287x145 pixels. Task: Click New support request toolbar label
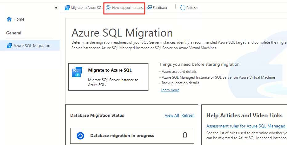[128, 8]
